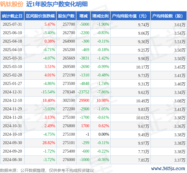
Task: Click shareholder count 302100
Action: [x=69, y=101]
